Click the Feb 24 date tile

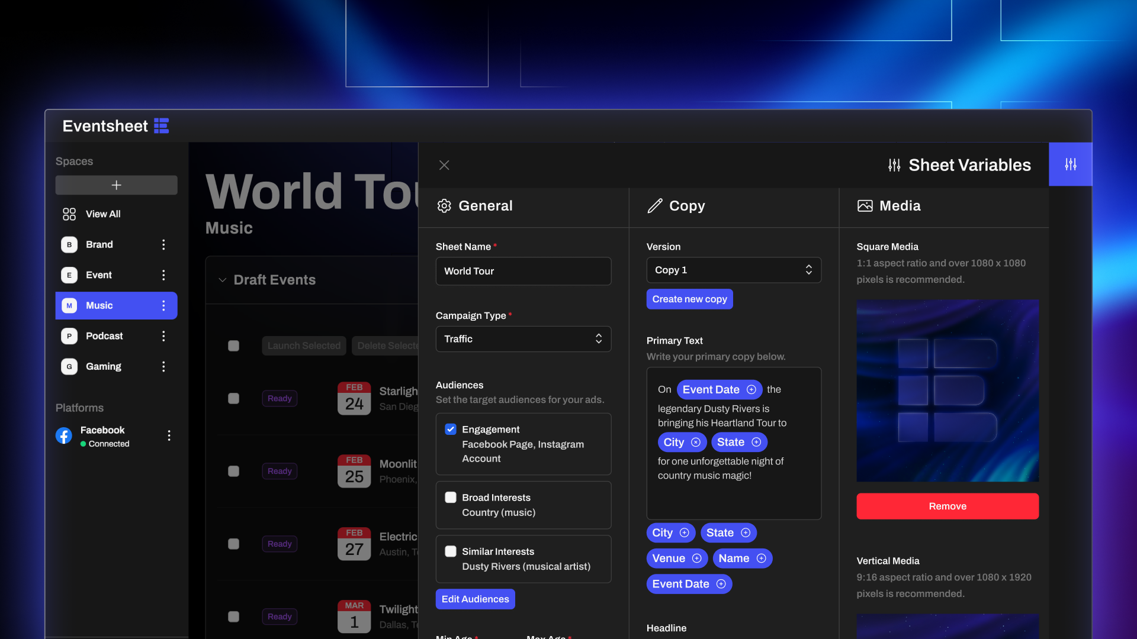click(354, 399)
